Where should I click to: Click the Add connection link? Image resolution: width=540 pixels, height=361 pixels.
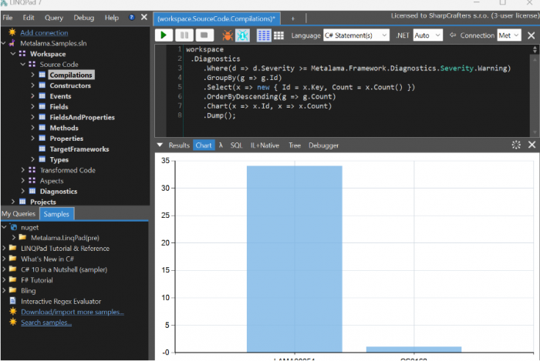44,32
